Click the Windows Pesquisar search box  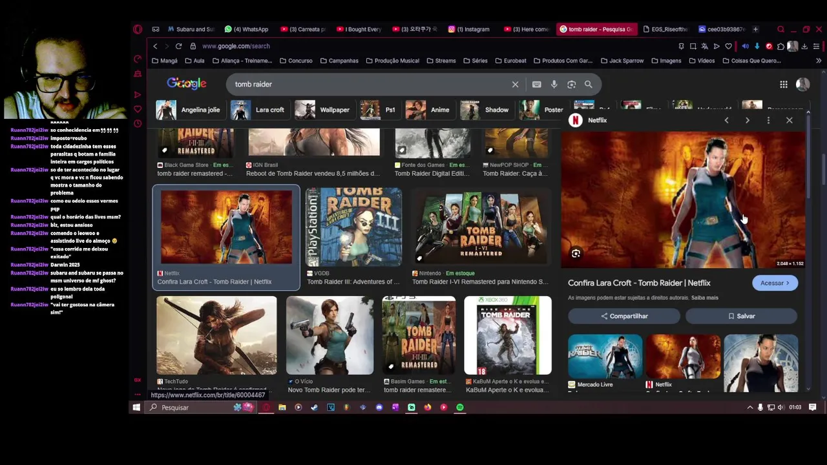pyautogui.click(x=191, y=408)
